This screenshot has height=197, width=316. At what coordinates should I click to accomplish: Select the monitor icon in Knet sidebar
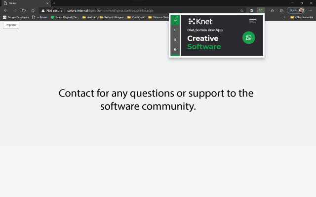point(175,20)
